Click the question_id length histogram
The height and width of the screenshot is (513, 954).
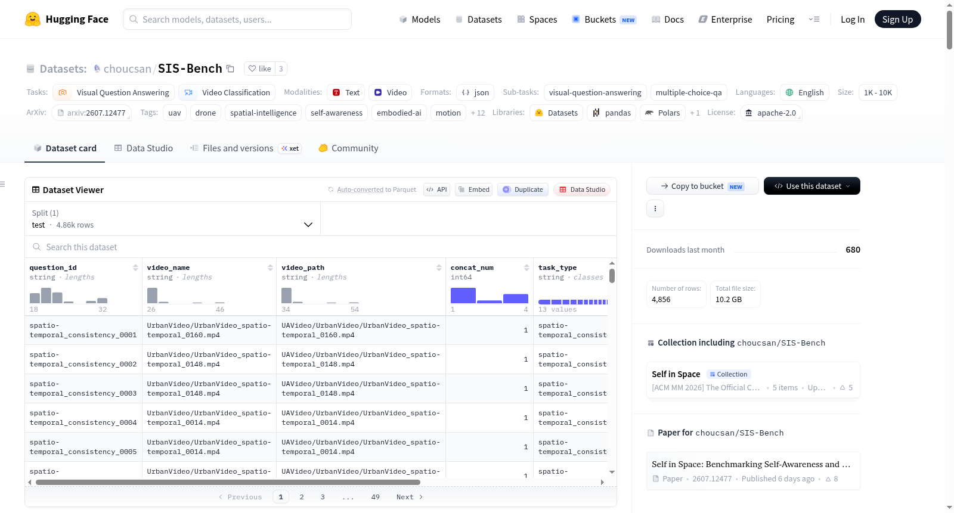(69, 296)
